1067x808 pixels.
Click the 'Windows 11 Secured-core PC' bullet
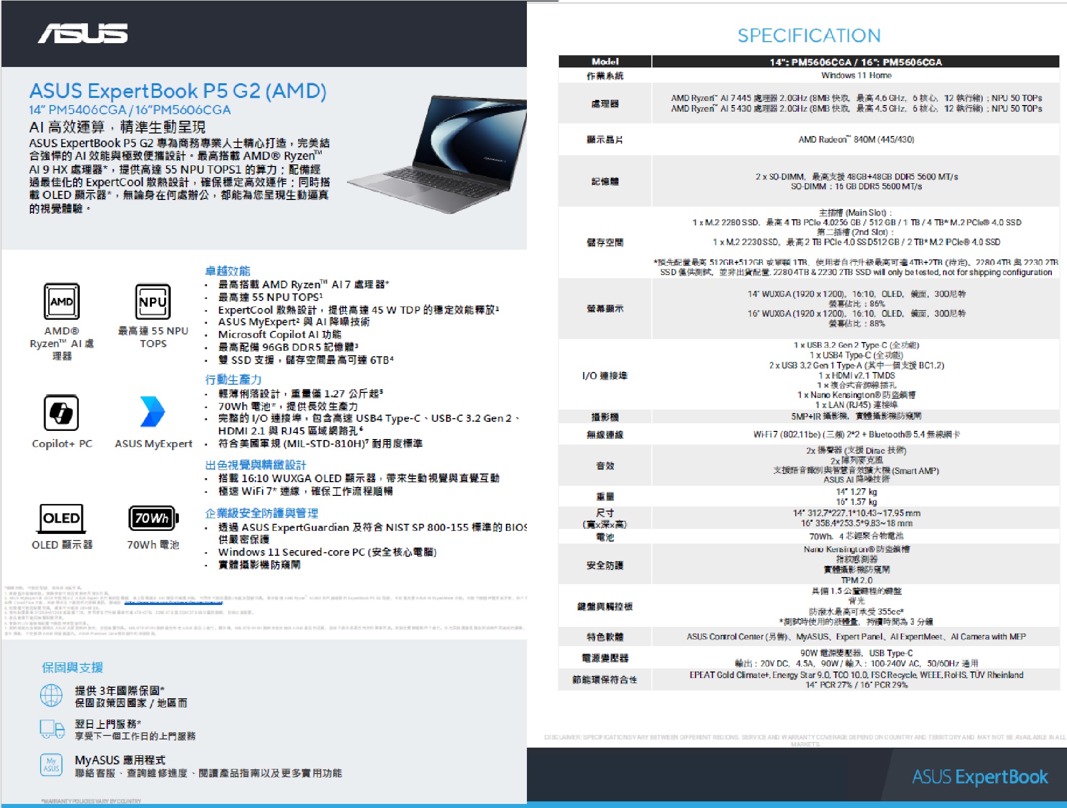(328, 552)
